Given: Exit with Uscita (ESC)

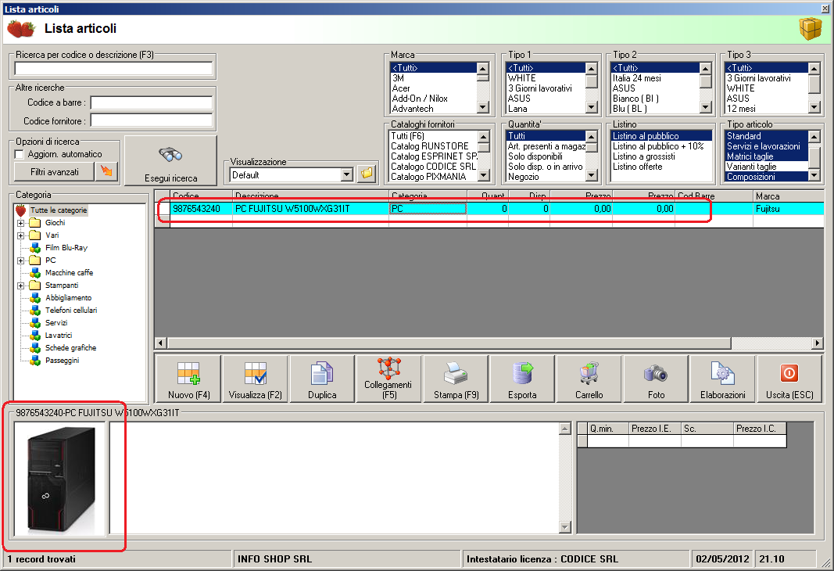Looking at the screenshot, I should [789, 379].
